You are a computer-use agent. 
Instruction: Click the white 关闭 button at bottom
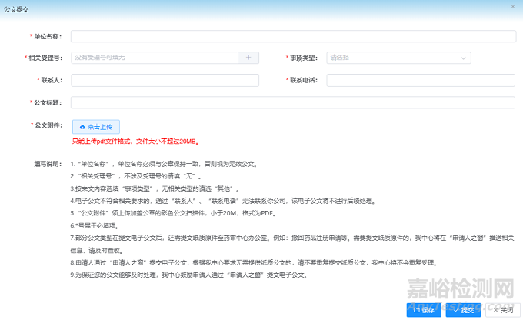tap(503, 309)
